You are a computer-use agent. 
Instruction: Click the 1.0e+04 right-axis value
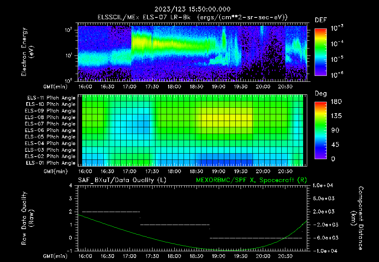point(323,185)
